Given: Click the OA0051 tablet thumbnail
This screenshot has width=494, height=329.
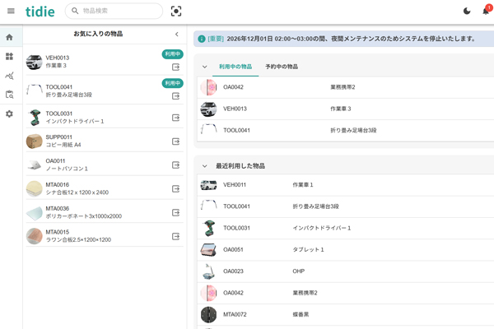Looking at the screenshot, I should [x=208, y=250].
